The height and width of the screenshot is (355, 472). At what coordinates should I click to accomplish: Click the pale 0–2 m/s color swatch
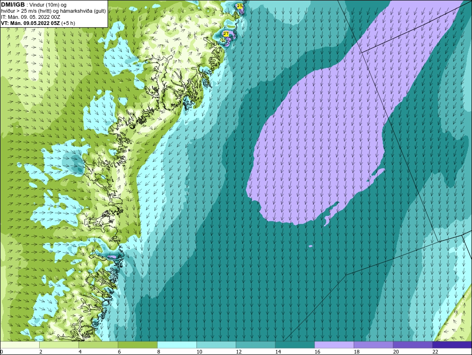click(19, 345)
